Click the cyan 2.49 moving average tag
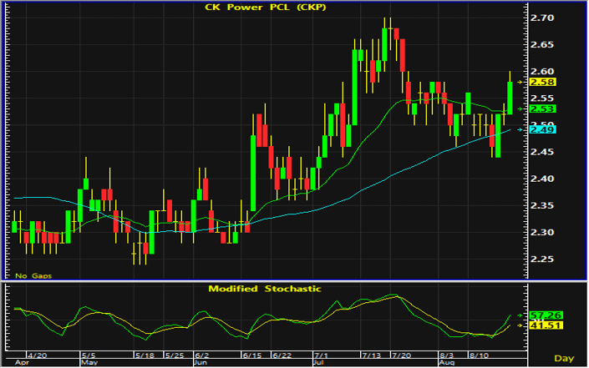This screenshot has height=368, width=589. point(543,130)
